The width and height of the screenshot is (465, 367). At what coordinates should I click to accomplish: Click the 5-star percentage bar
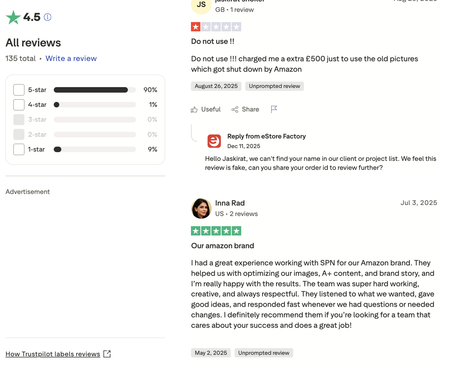[x=95, y=90]
